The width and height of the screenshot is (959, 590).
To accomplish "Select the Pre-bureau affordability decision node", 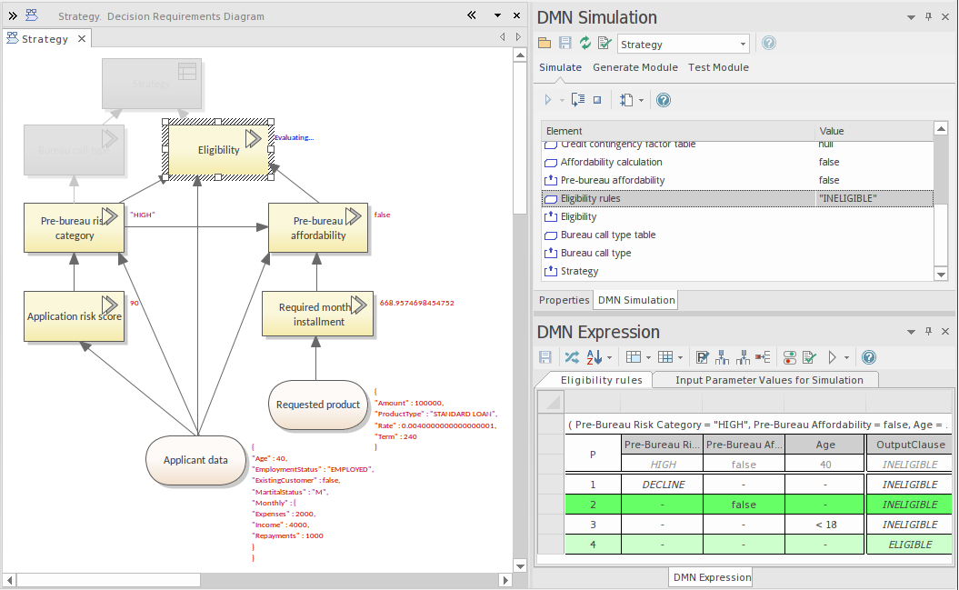I will point(318,227).
